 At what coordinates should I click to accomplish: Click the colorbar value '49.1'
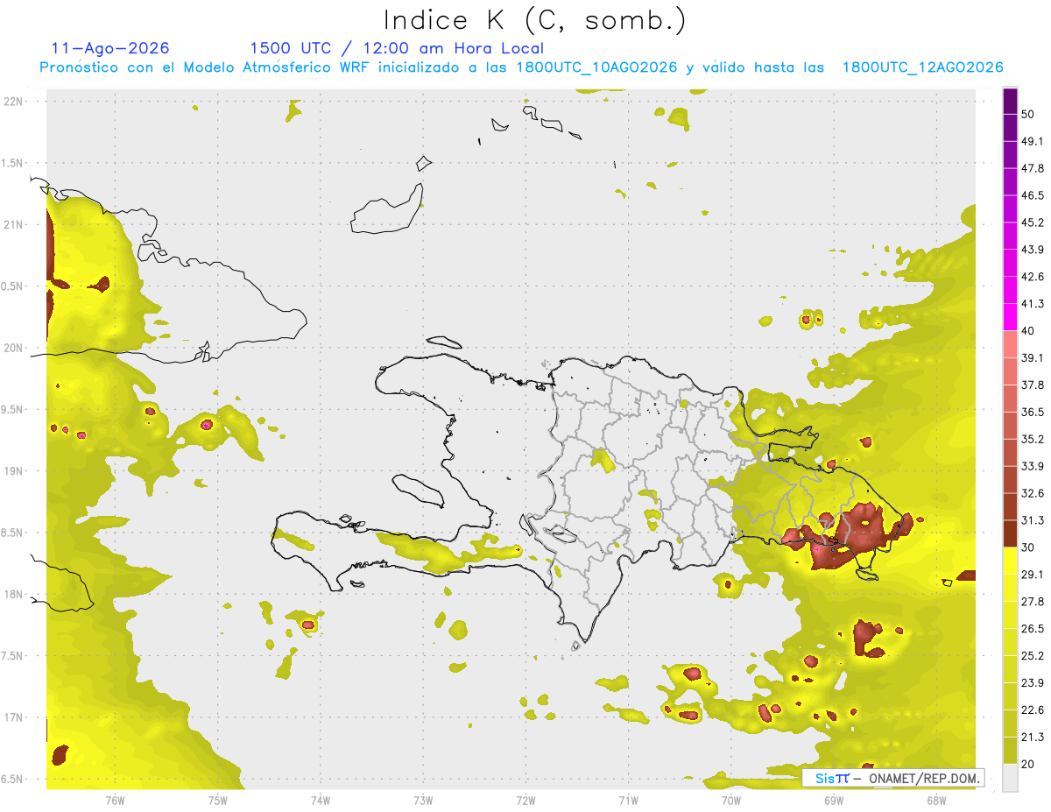(x=1033, y=141)
